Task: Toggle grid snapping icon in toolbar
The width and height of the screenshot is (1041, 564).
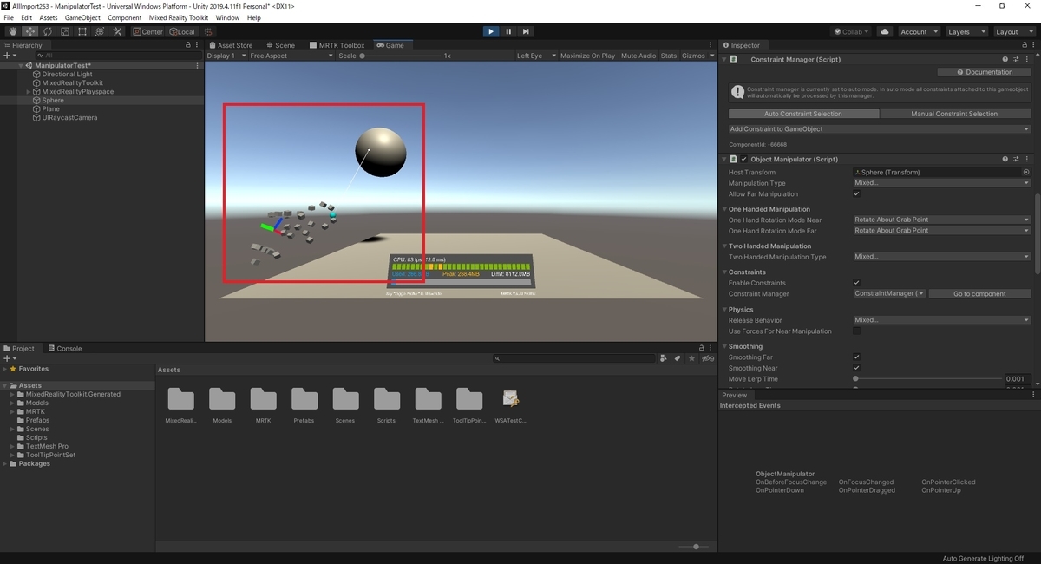Action: tap(208, 32)
